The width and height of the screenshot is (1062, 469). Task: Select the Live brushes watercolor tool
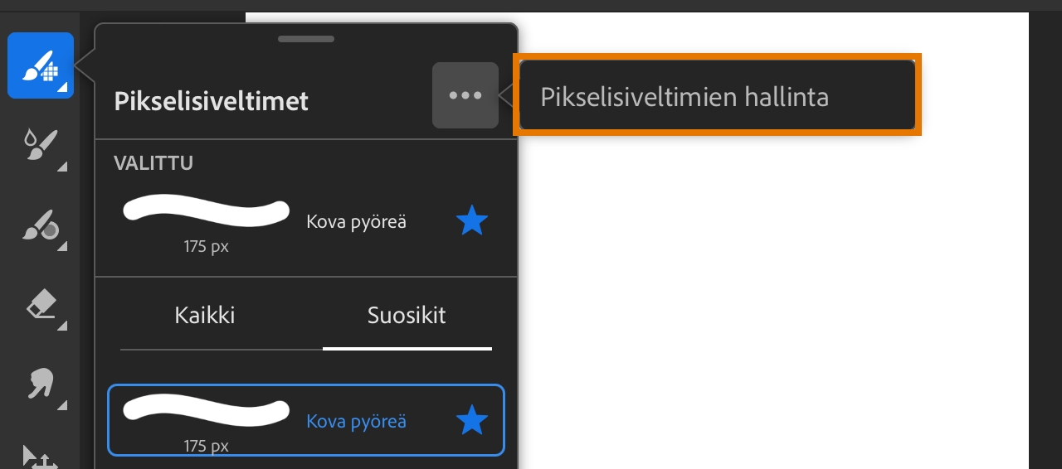38,145
